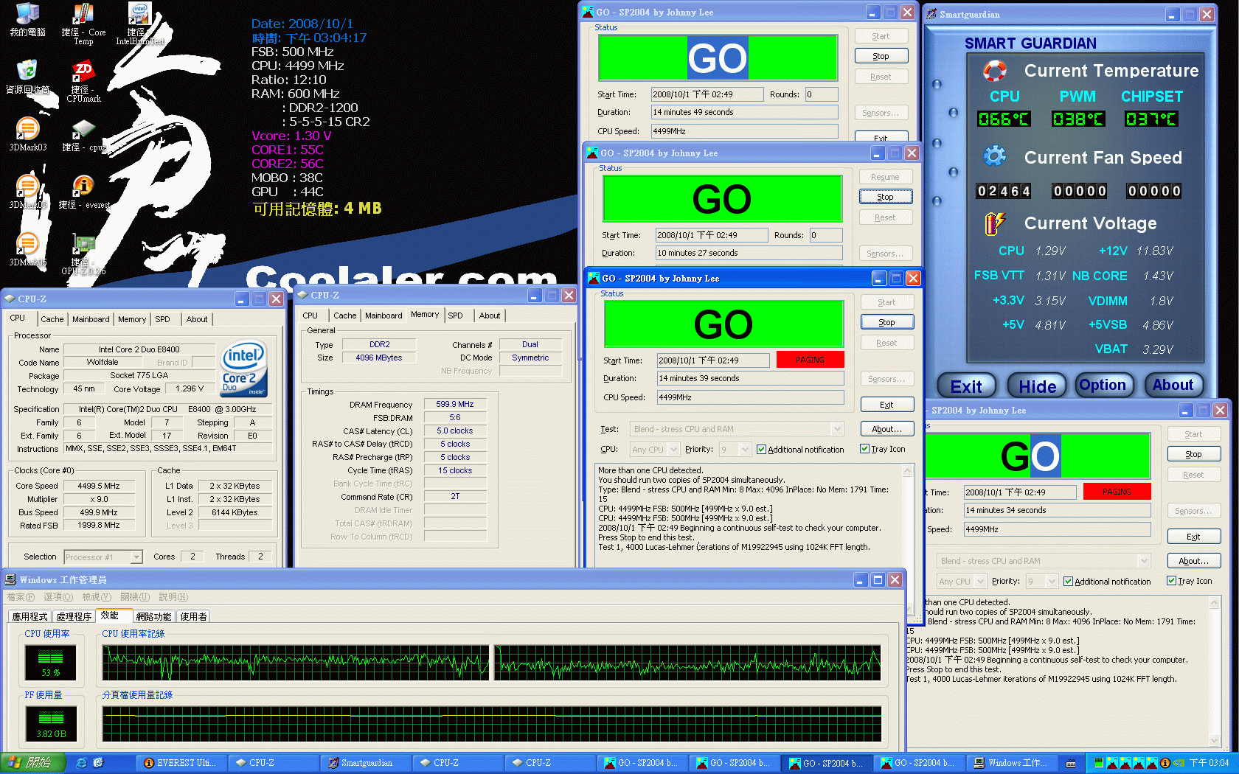1239x774 pixels.
Task: Click the green Task Manager CPU tray icon
Action: [1098, 763]
